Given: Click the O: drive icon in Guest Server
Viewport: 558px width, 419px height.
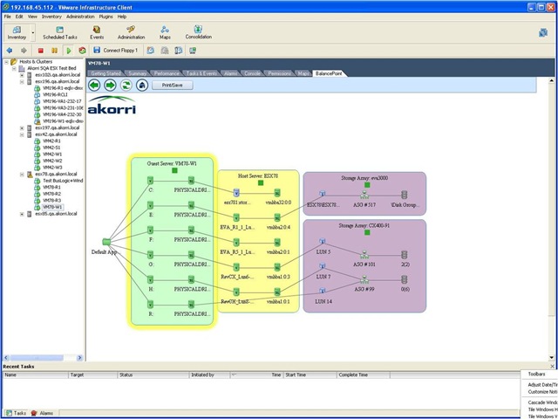Looking at the screenshot, I should click(x=150, y=254).
